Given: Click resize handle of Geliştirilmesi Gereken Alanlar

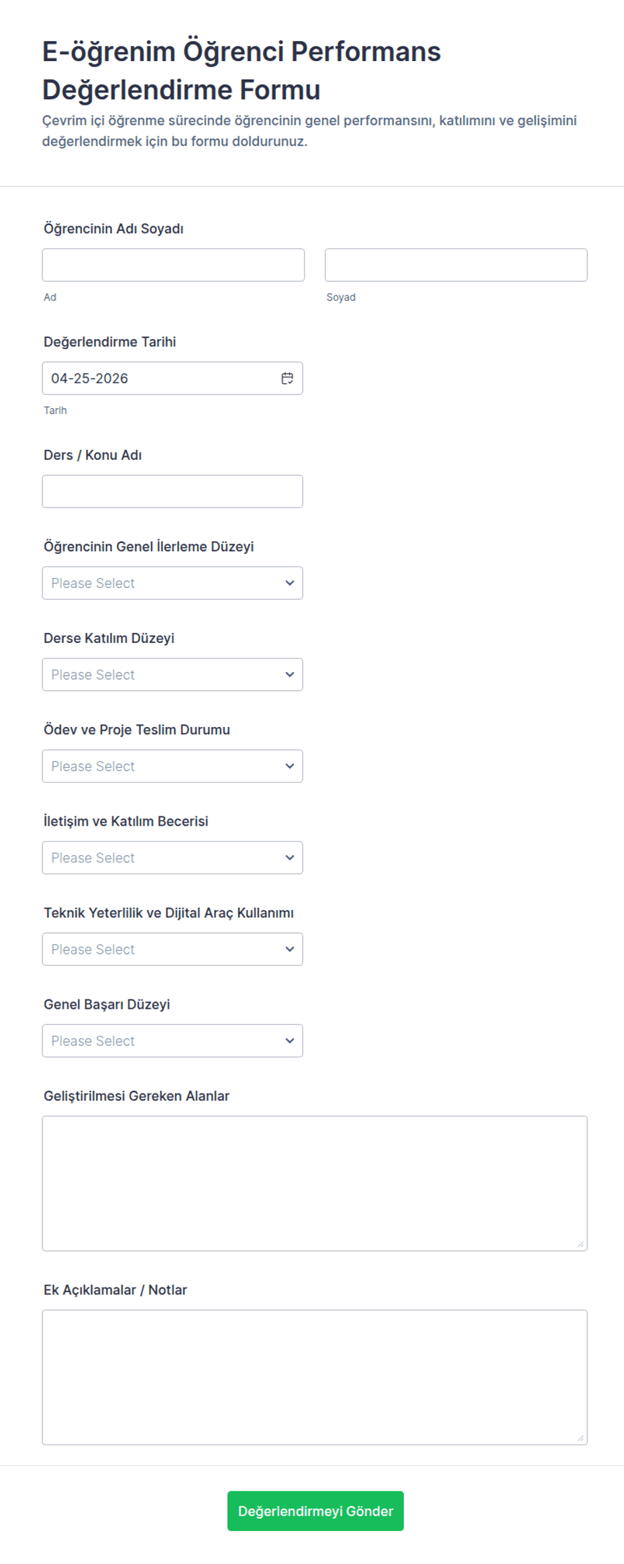Looking at the screenshot, I should point(580,1244).
